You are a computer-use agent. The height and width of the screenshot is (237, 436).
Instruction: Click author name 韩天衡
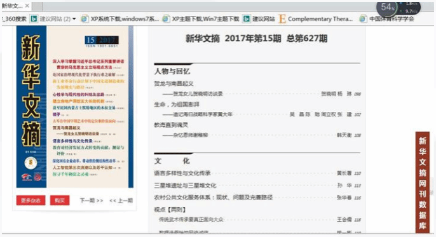pos(344,135)
